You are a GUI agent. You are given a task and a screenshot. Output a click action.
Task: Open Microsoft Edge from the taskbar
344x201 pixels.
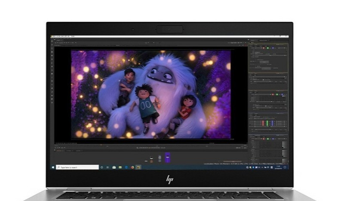pyautogui.click(x=126, y=167)
